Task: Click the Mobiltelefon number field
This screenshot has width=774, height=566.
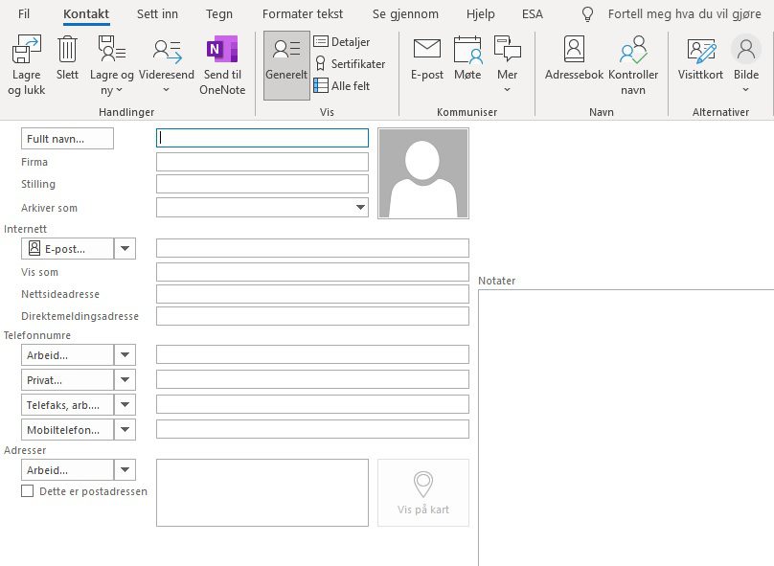Action: click(x=312, y=429)
